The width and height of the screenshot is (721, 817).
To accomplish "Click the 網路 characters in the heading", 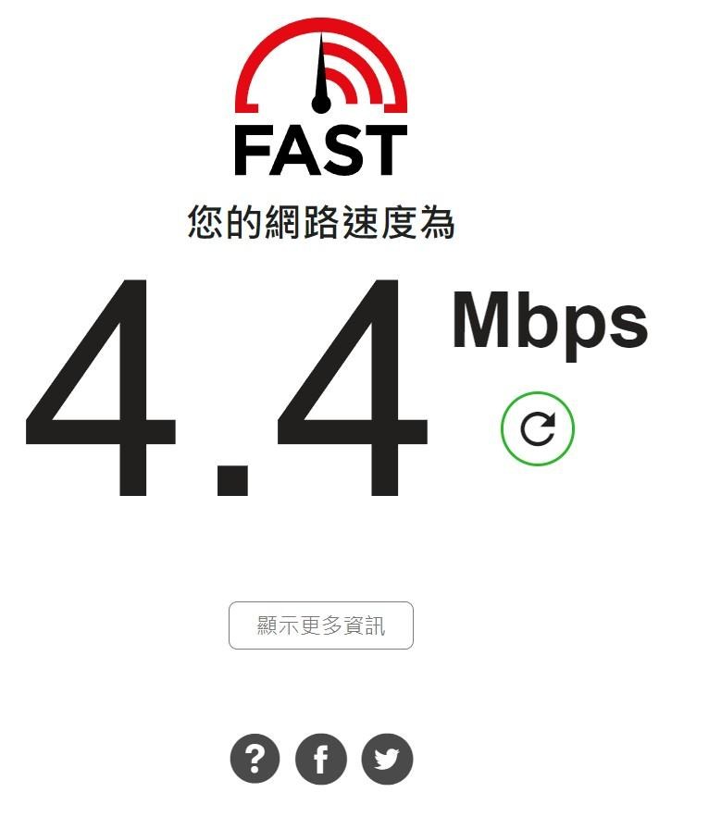I will [x=302, y=222].
